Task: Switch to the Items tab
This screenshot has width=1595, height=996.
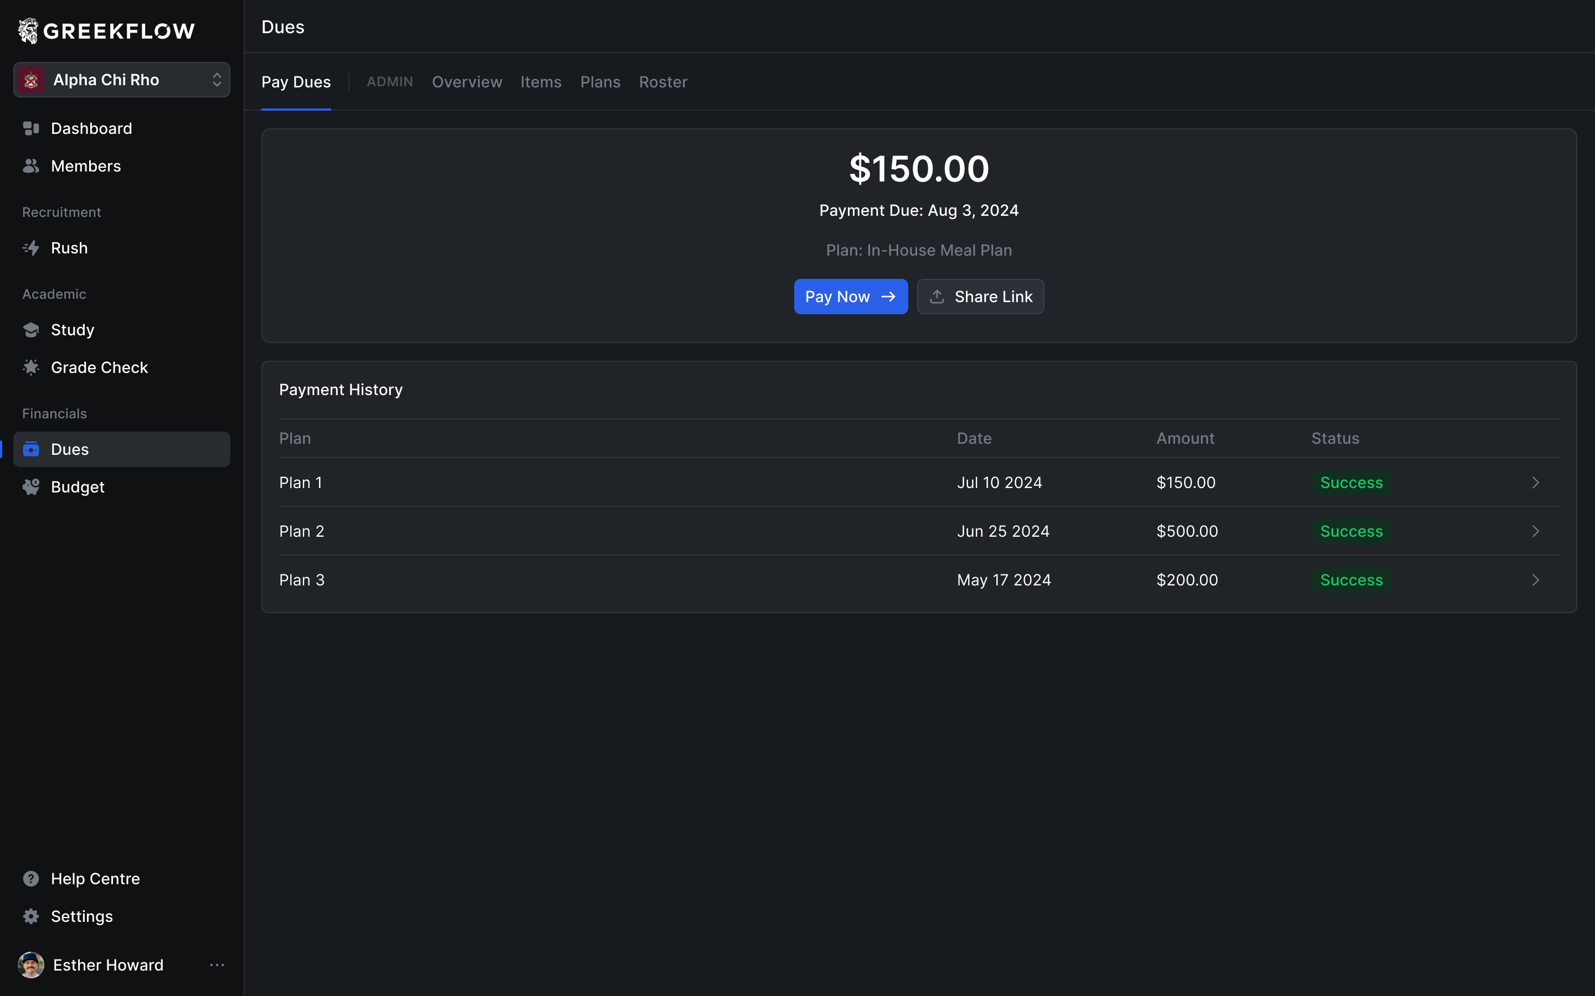Action: coord(541,82)
